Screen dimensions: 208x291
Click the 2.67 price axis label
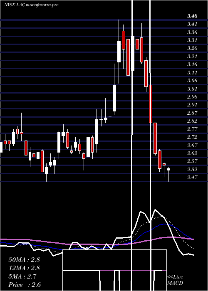[x=192, y=145]
